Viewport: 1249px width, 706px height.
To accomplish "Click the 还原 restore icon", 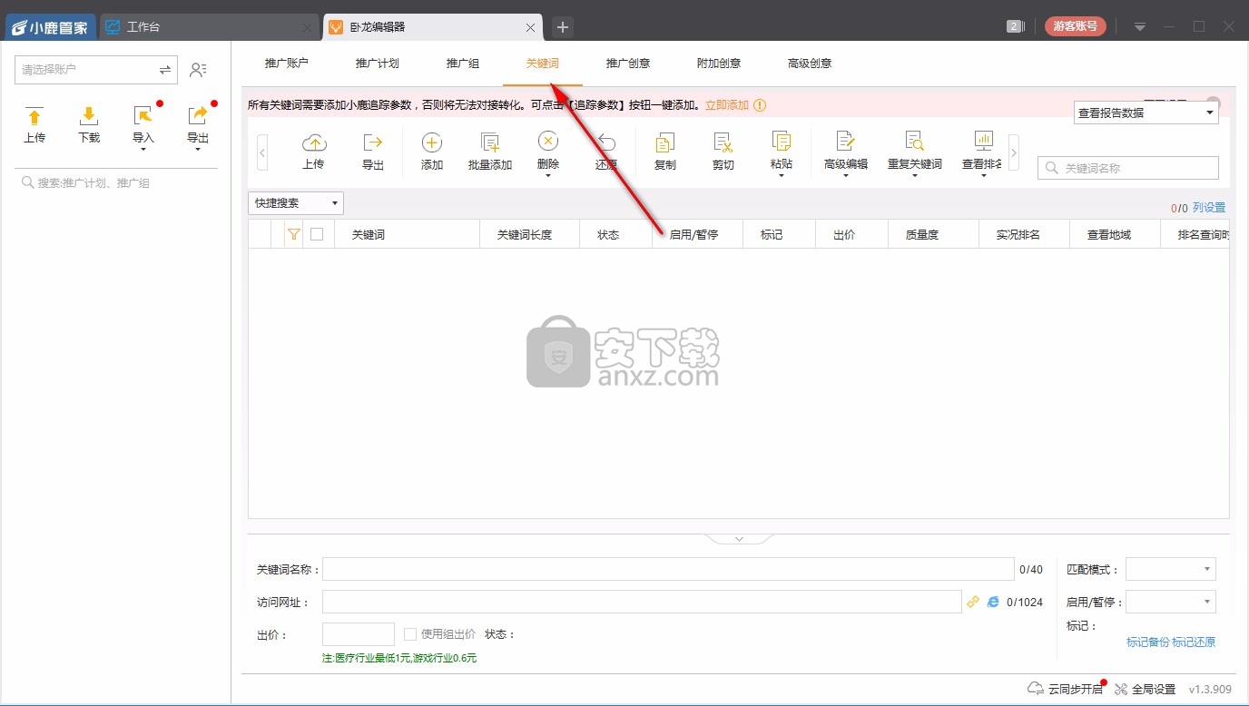I will click(606, 142).
